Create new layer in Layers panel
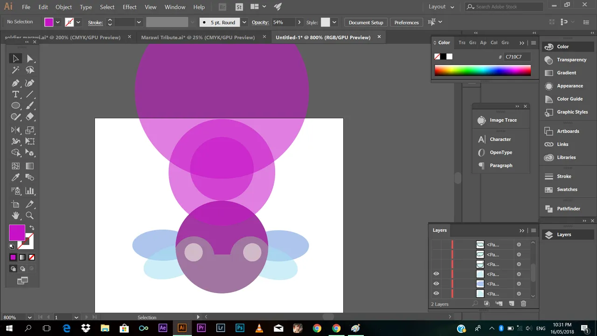This screenshot has width=597, height=336. [511, 304]
